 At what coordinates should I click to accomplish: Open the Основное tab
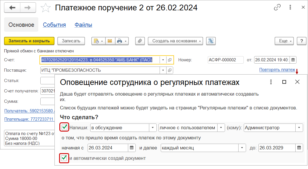[x=21, y=25]
